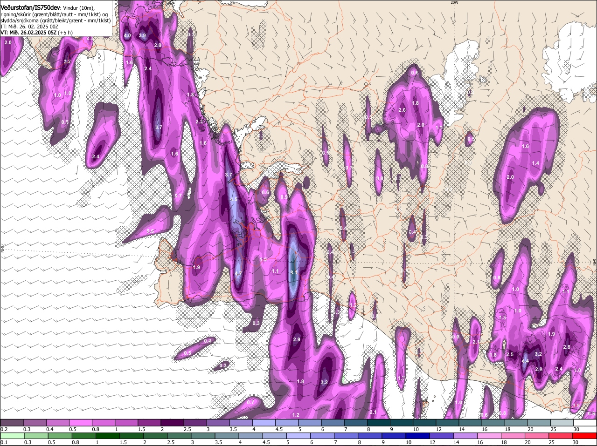Select the 2.2 value along the west coast
Screen dimensions: 597x446
(x=199, y=122)
